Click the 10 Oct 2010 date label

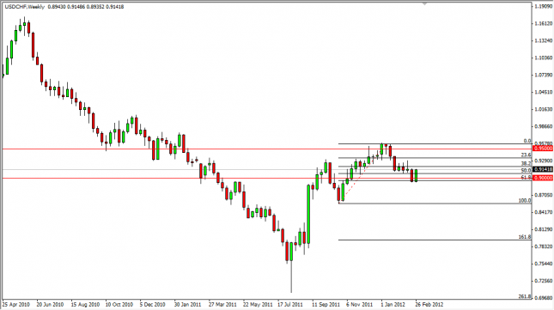[119, 304]
